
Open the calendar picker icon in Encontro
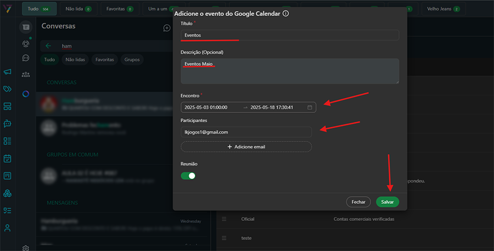coord(310,107)
